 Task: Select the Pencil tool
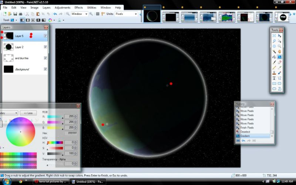point(274,68)
